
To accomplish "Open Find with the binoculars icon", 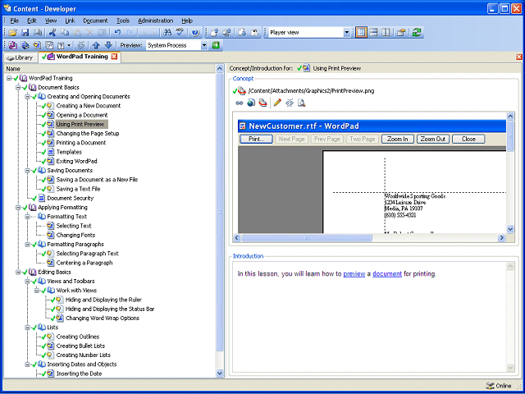I will tap(167, 33).
